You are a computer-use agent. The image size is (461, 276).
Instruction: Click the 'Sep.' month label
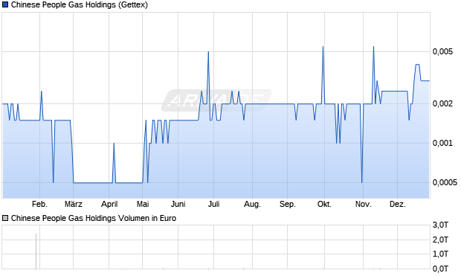[288, 204]
